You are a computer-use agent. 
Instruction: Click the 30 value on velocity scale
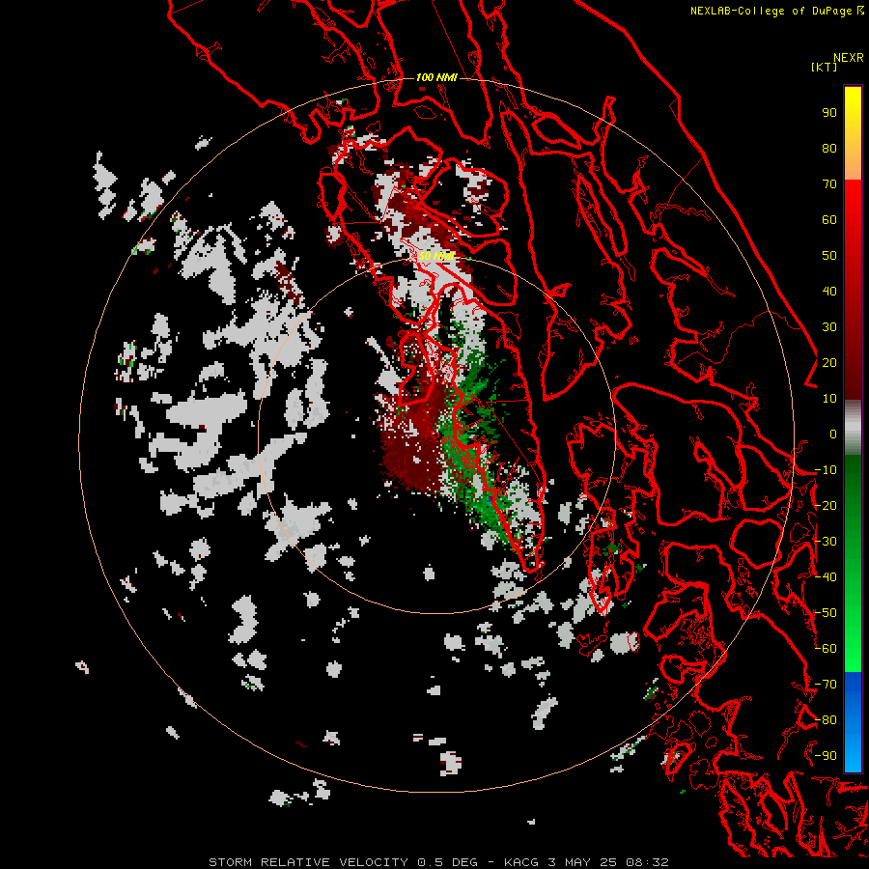pos(829,327)
